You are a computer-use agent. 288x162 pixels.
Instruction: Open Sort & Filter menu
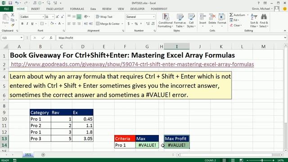[254, 21]
